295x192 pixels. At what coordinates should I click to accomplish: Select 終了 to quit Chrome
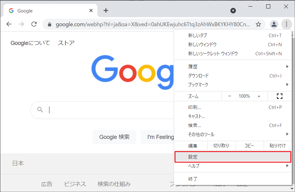(x=233, y=179)
